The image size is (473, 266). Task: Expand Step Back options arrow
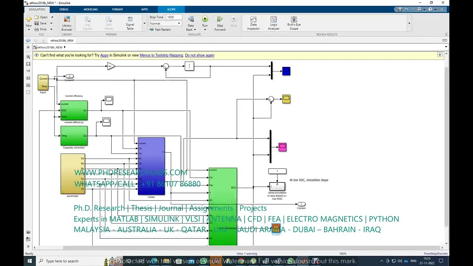coord(195,30)
